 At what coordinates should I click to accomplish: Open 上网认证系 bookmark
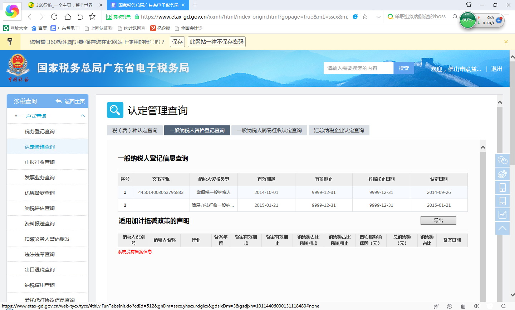coord(98,28)
